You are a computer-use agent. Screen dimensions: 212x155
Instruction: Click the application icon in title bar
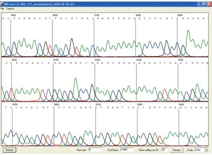pyautogui.click(x=2, y=4)
